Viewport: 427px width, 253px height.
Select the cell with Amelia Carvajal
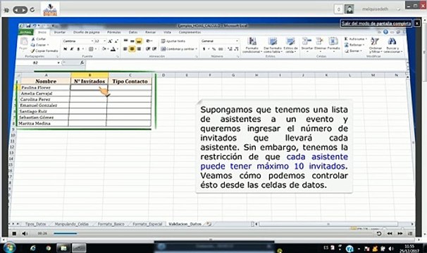[44, 93]
